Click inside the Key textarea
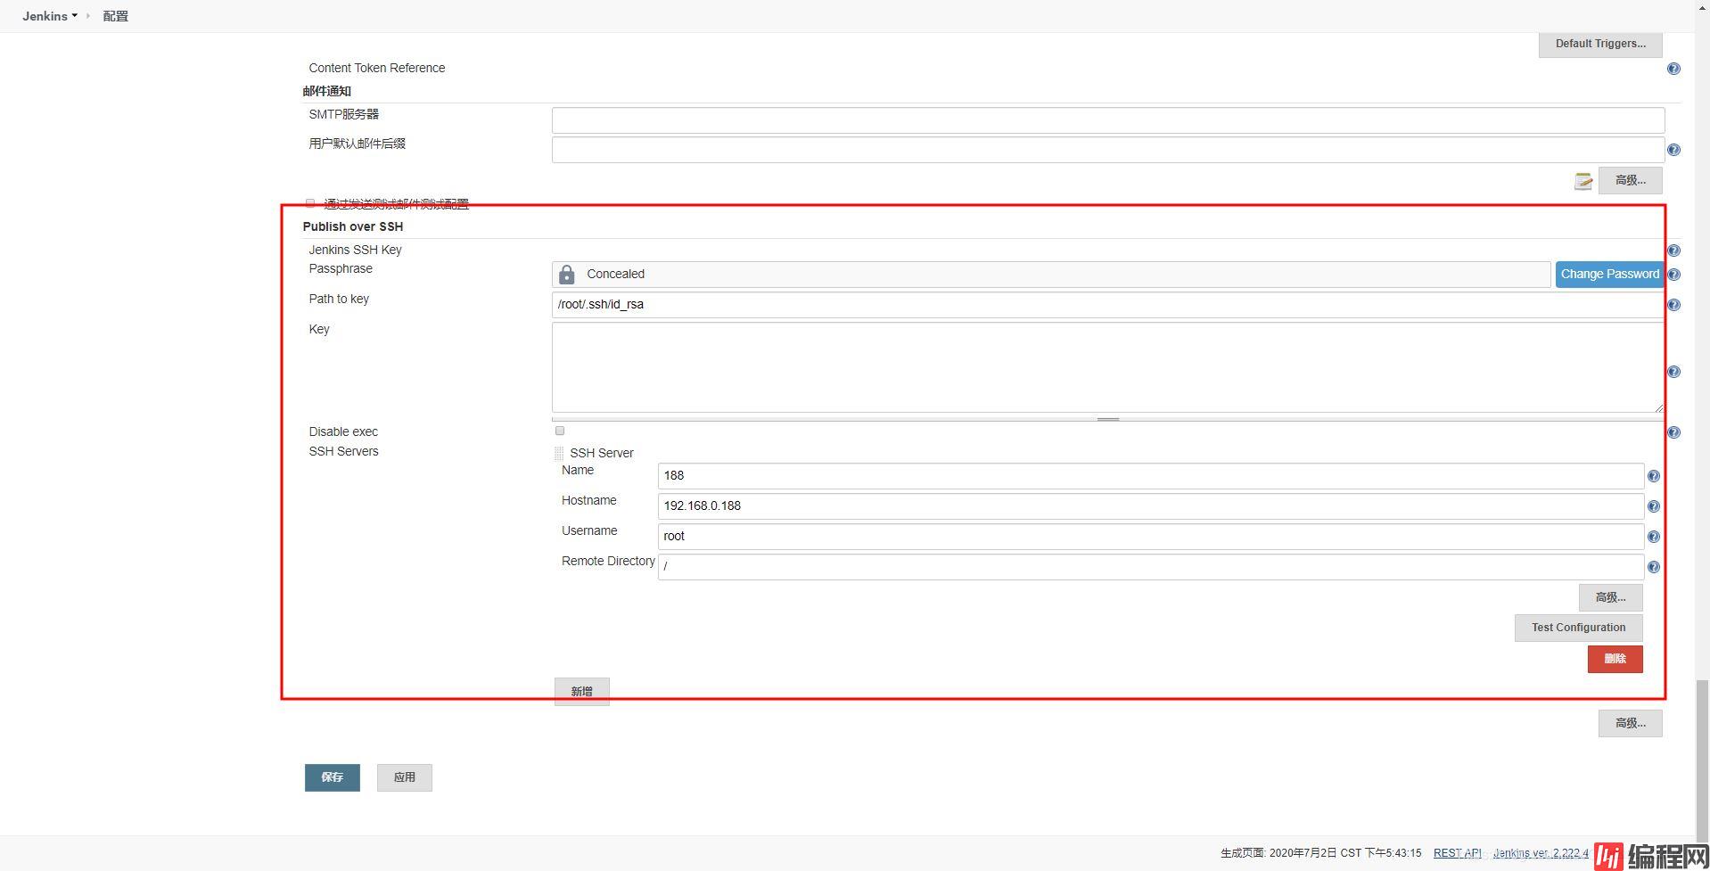 [x=1107, y=367]
